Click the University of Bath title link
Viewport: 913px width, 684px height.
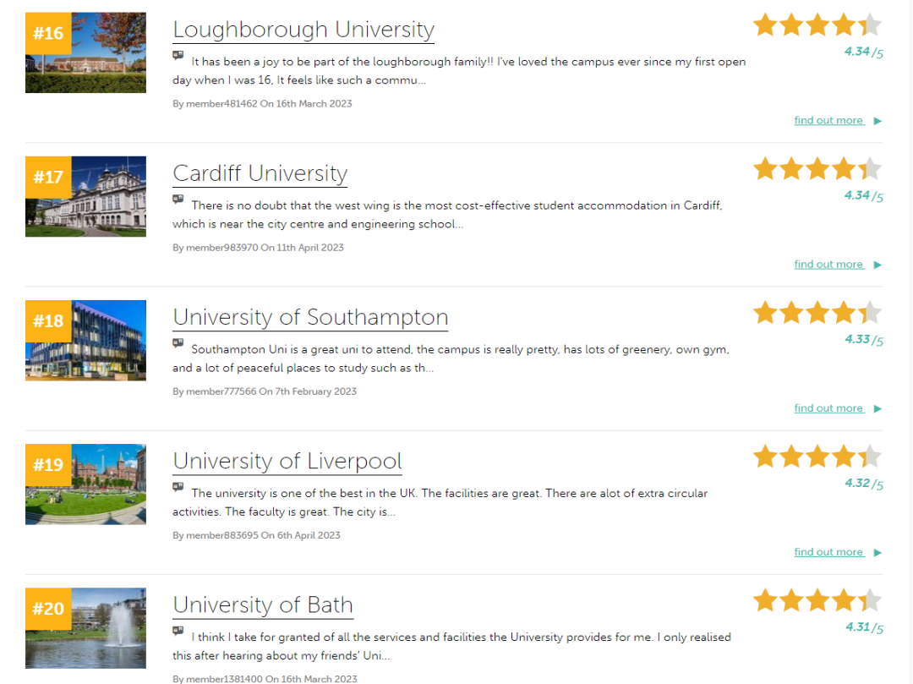click(263, 605)
